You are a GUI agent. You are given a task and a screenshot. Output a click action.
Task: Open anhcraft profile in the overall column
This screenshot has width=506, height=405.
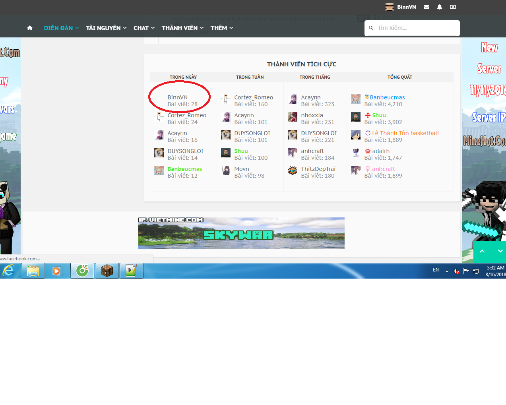(384, 169)
